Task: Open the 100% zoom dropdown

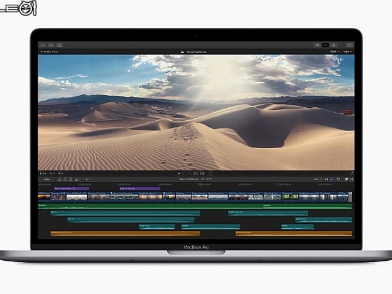Action: coord(334,52)
